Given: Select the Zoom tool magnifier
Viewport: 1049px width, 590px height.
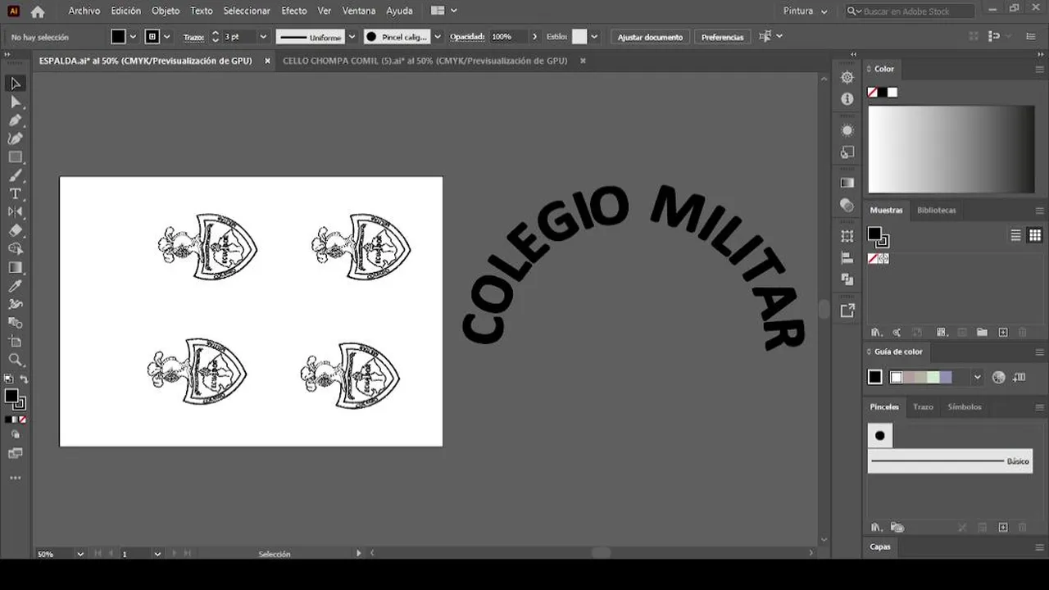Looking at the screenshot, I should click(15, 359).
